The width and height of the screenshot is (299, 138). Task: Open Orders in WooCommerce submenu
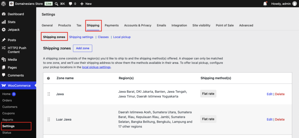tap(7, 100)
